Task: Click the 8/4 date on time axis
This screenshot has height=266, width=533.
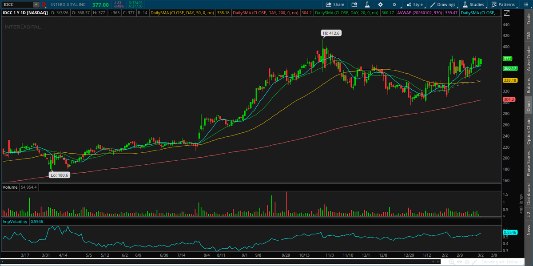Action: click(x=206, y=255)
